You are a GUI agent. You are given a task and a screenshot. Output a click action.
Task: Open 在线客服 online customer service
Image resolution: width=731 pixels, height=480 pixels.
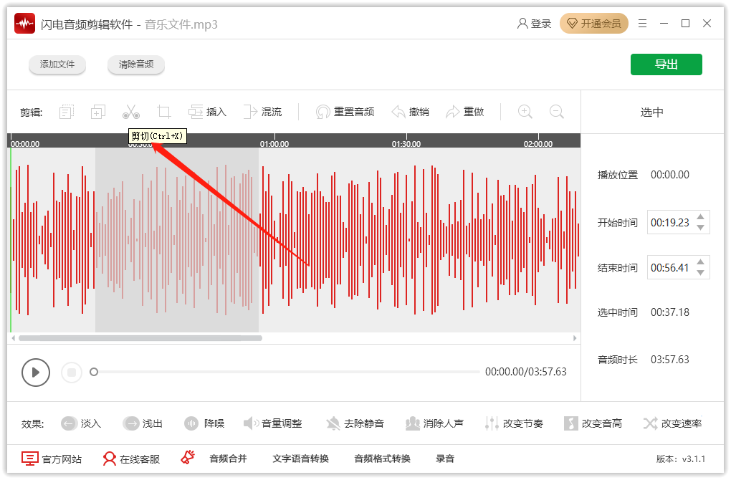131,459
